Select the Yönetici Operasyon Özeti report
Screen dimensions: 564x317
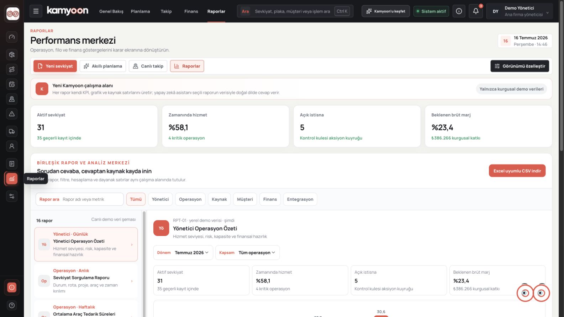86,245
